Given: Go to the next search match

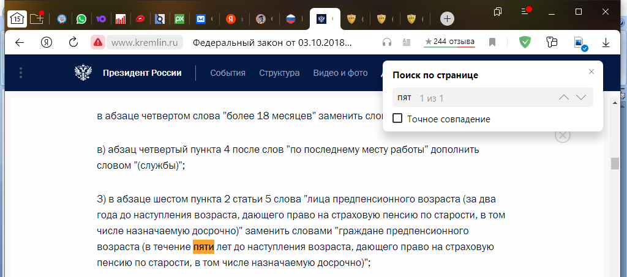Looking at the screenshot, I should [x=581, y=97].
